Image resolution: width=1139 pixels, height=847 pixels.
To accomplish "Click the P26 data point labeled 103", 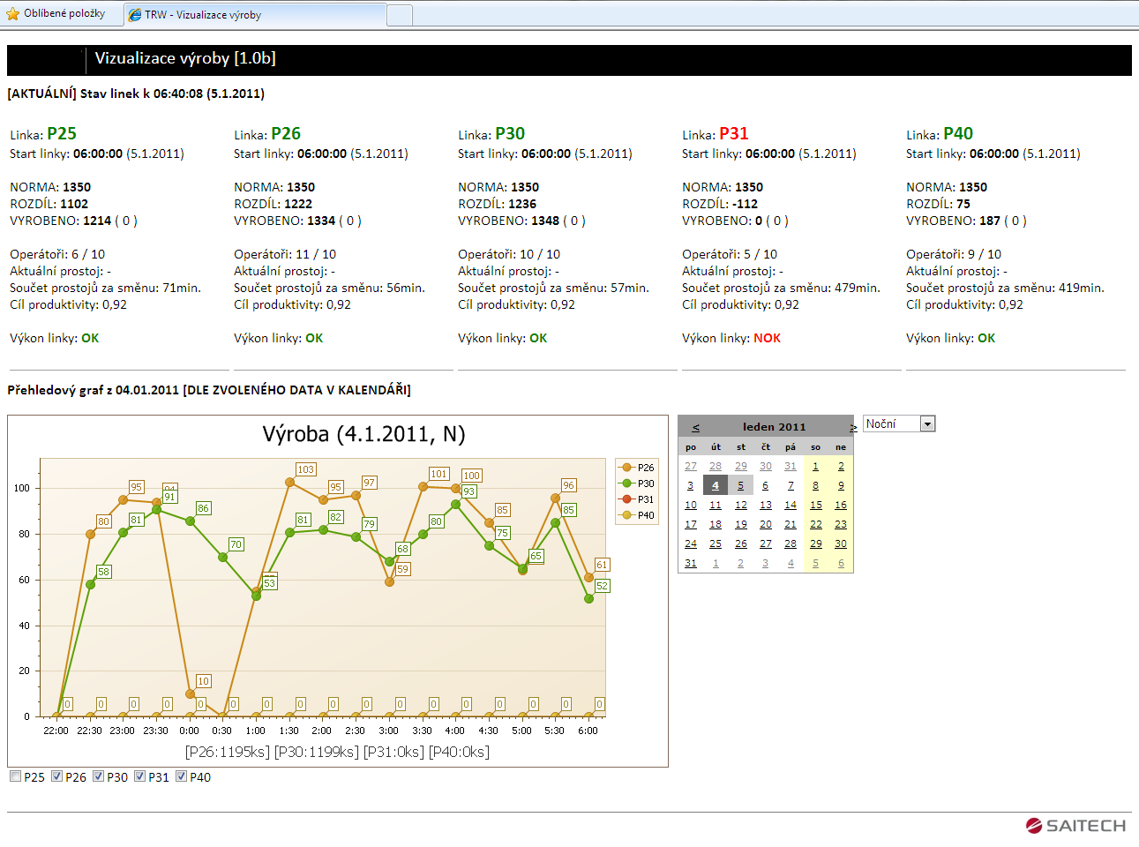I will coord(289,483).
